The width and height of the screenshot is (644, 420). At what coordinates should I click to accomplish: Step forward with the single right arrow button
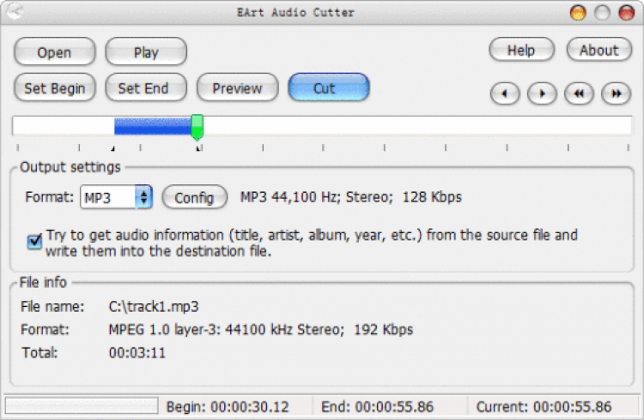tap(542, 93)
